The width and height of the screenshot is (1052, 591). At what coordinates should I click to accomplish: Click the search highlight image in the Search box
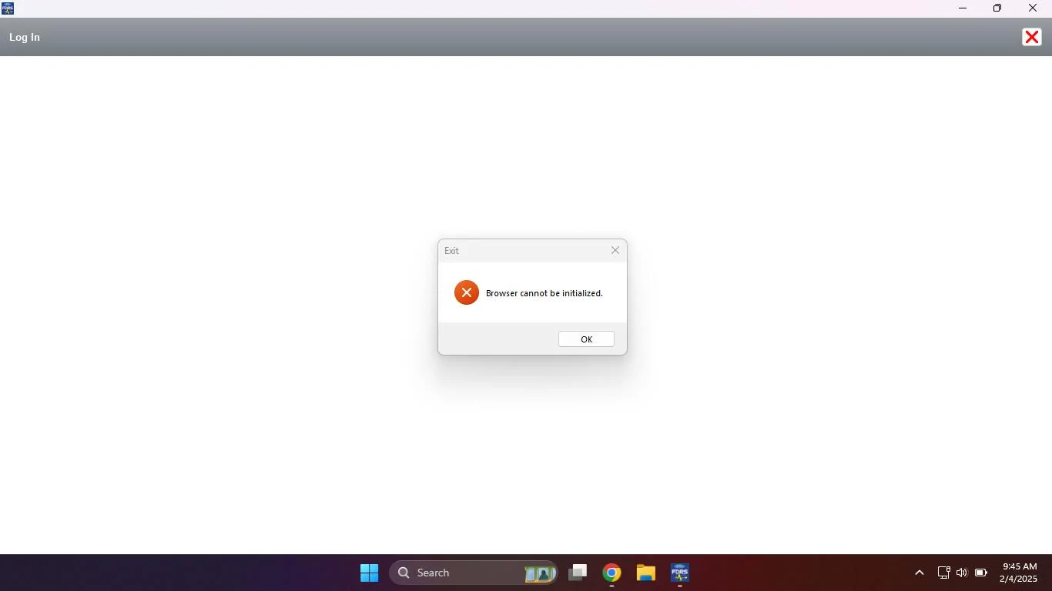[x=540, y=573]
